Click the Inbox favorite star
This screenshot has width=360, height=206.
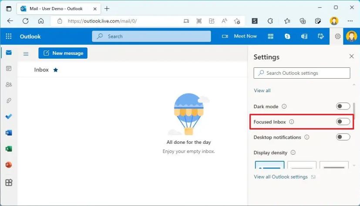pos(56,70)
